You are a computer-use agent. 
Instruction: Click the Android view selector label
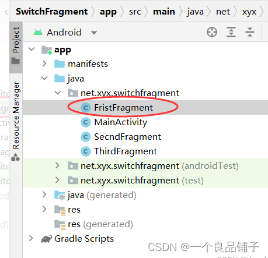coord(64,32)
